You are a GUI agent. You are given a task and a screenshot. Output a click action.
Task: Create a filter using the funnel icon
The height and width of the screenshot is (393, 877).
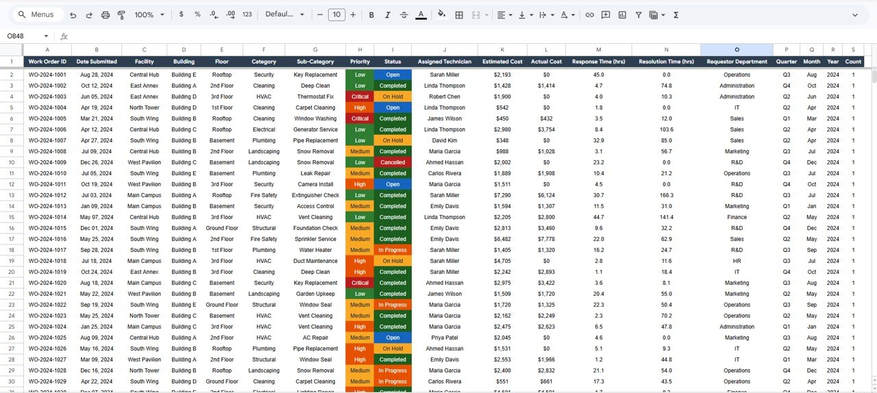(639, 14)
